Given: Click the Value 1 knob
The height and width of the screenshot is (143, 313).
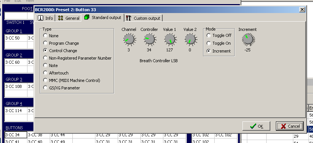Looking at the screenshot, I should 170,39.
